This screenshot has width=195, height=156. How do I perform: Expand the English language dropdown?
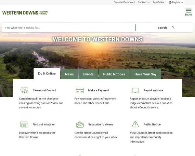(176, 2)
